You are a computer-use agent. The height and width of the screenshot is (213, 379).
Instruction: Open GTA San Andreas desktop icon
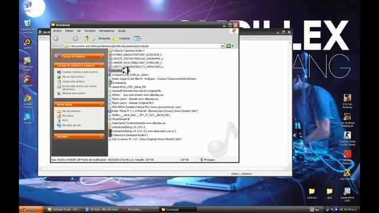347,101
